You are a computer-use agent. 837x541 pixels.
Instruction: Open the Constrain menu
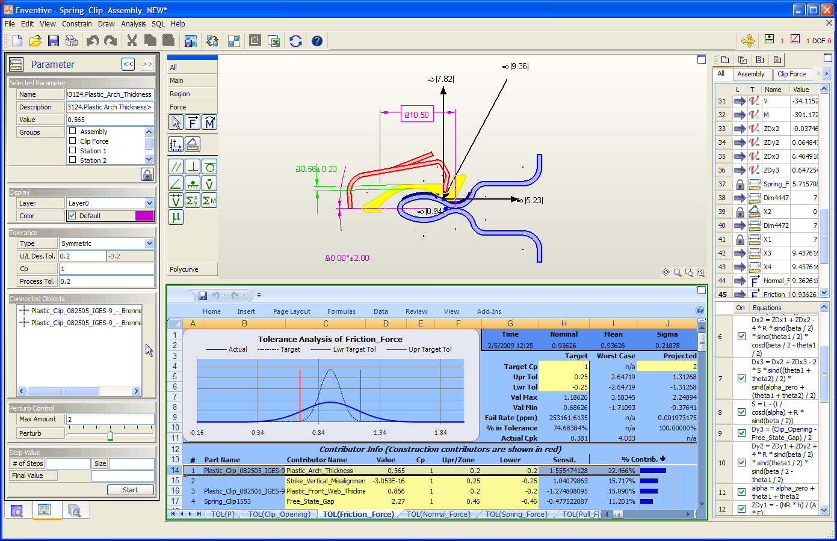pos(76,24)
